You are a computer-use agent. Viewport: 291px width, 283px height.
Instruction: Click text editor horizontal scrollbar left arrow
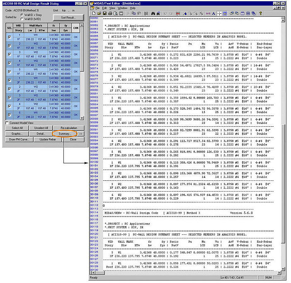[93, 273]
